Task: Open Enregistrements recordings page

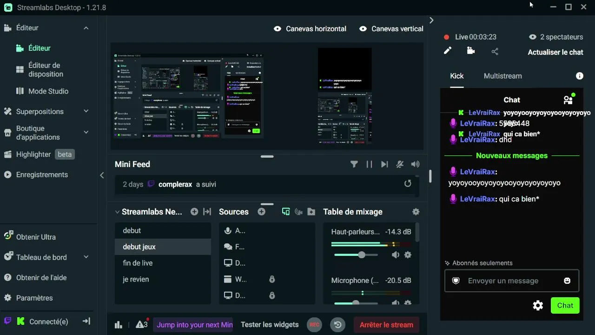Action: (x=36, y=174)
